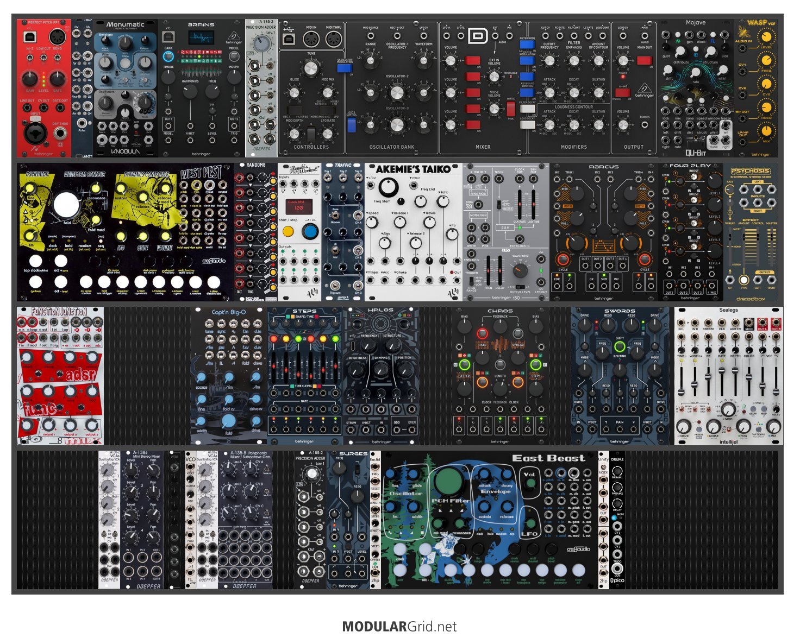Viewport: 800px width, 638px height.
Task: Toggle the blue Oscillator Modulation switch on Model D
Action: 345,68
